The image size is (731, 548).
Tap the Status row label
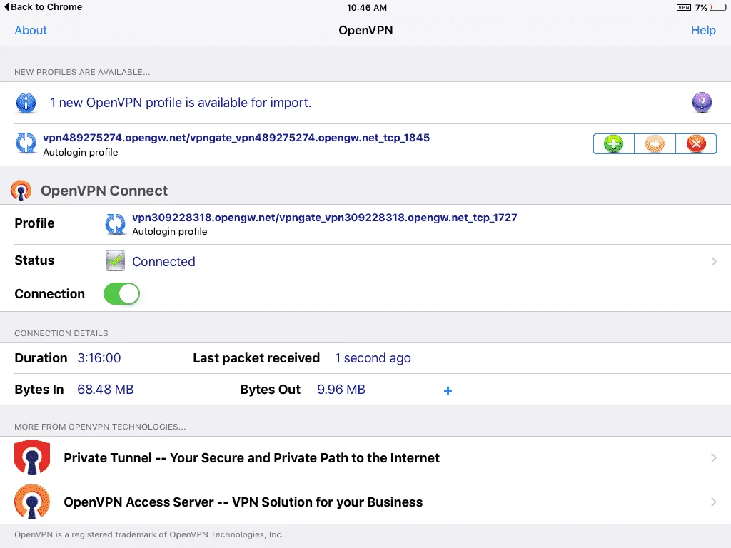(x=34, y=260)
